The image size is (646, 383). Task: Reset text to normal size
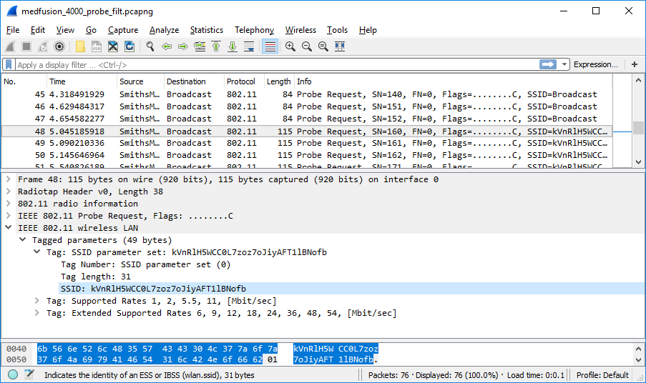coord(323,46)
